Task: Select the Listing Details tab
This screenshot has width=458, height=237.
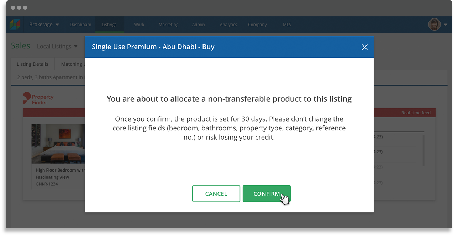Action: 32,64
